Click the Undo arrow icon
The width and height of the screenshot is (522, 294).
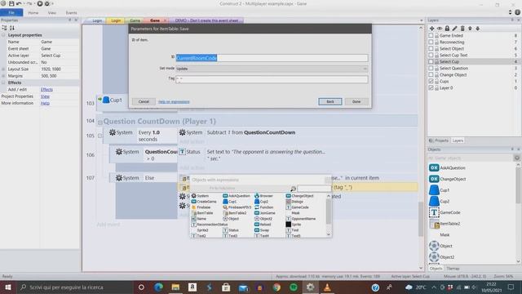(19, 3)
